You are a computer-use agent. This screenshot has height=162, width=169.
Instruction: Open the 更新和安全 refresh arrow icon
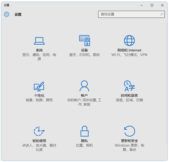(129, 131)
